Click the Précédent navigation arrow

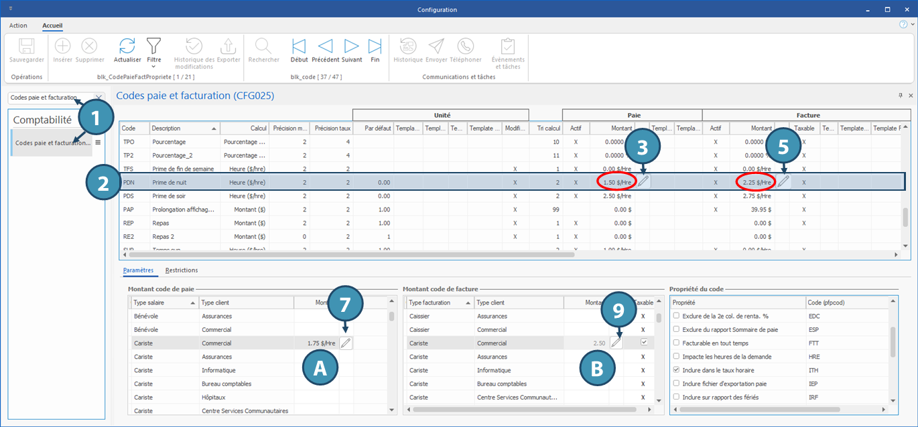pyautogui.click(x=325, y=46)
